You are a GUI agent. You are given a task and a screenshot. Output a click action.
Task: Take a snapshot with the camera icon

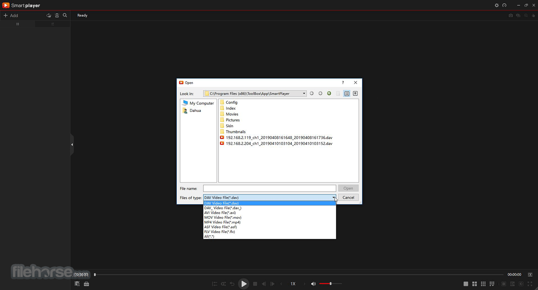click(511, 15)
